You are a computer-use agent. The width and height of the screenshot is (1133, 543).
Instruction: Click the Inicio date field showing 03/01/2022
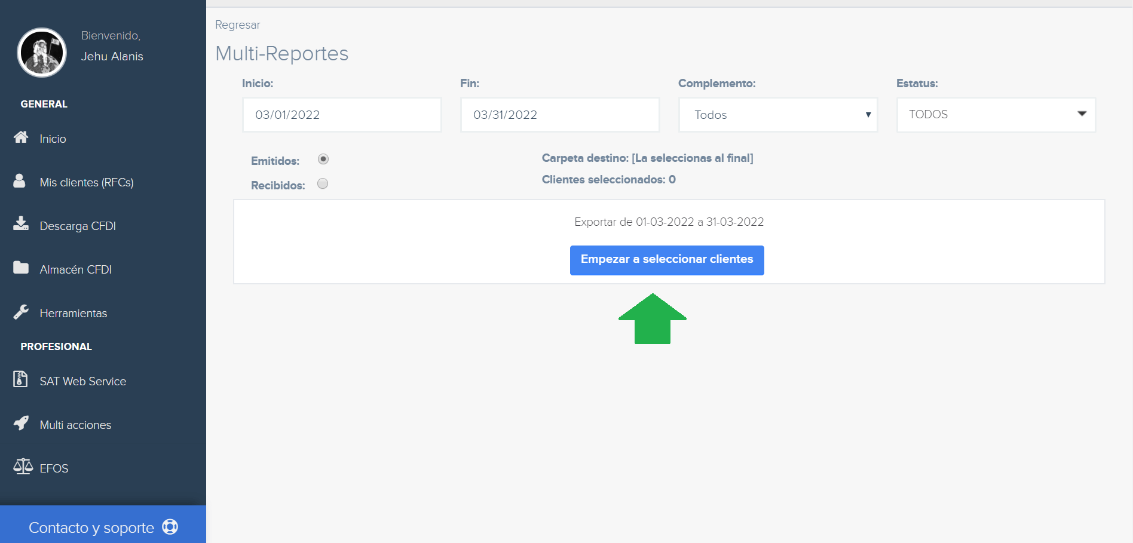[x=342, y=115]
